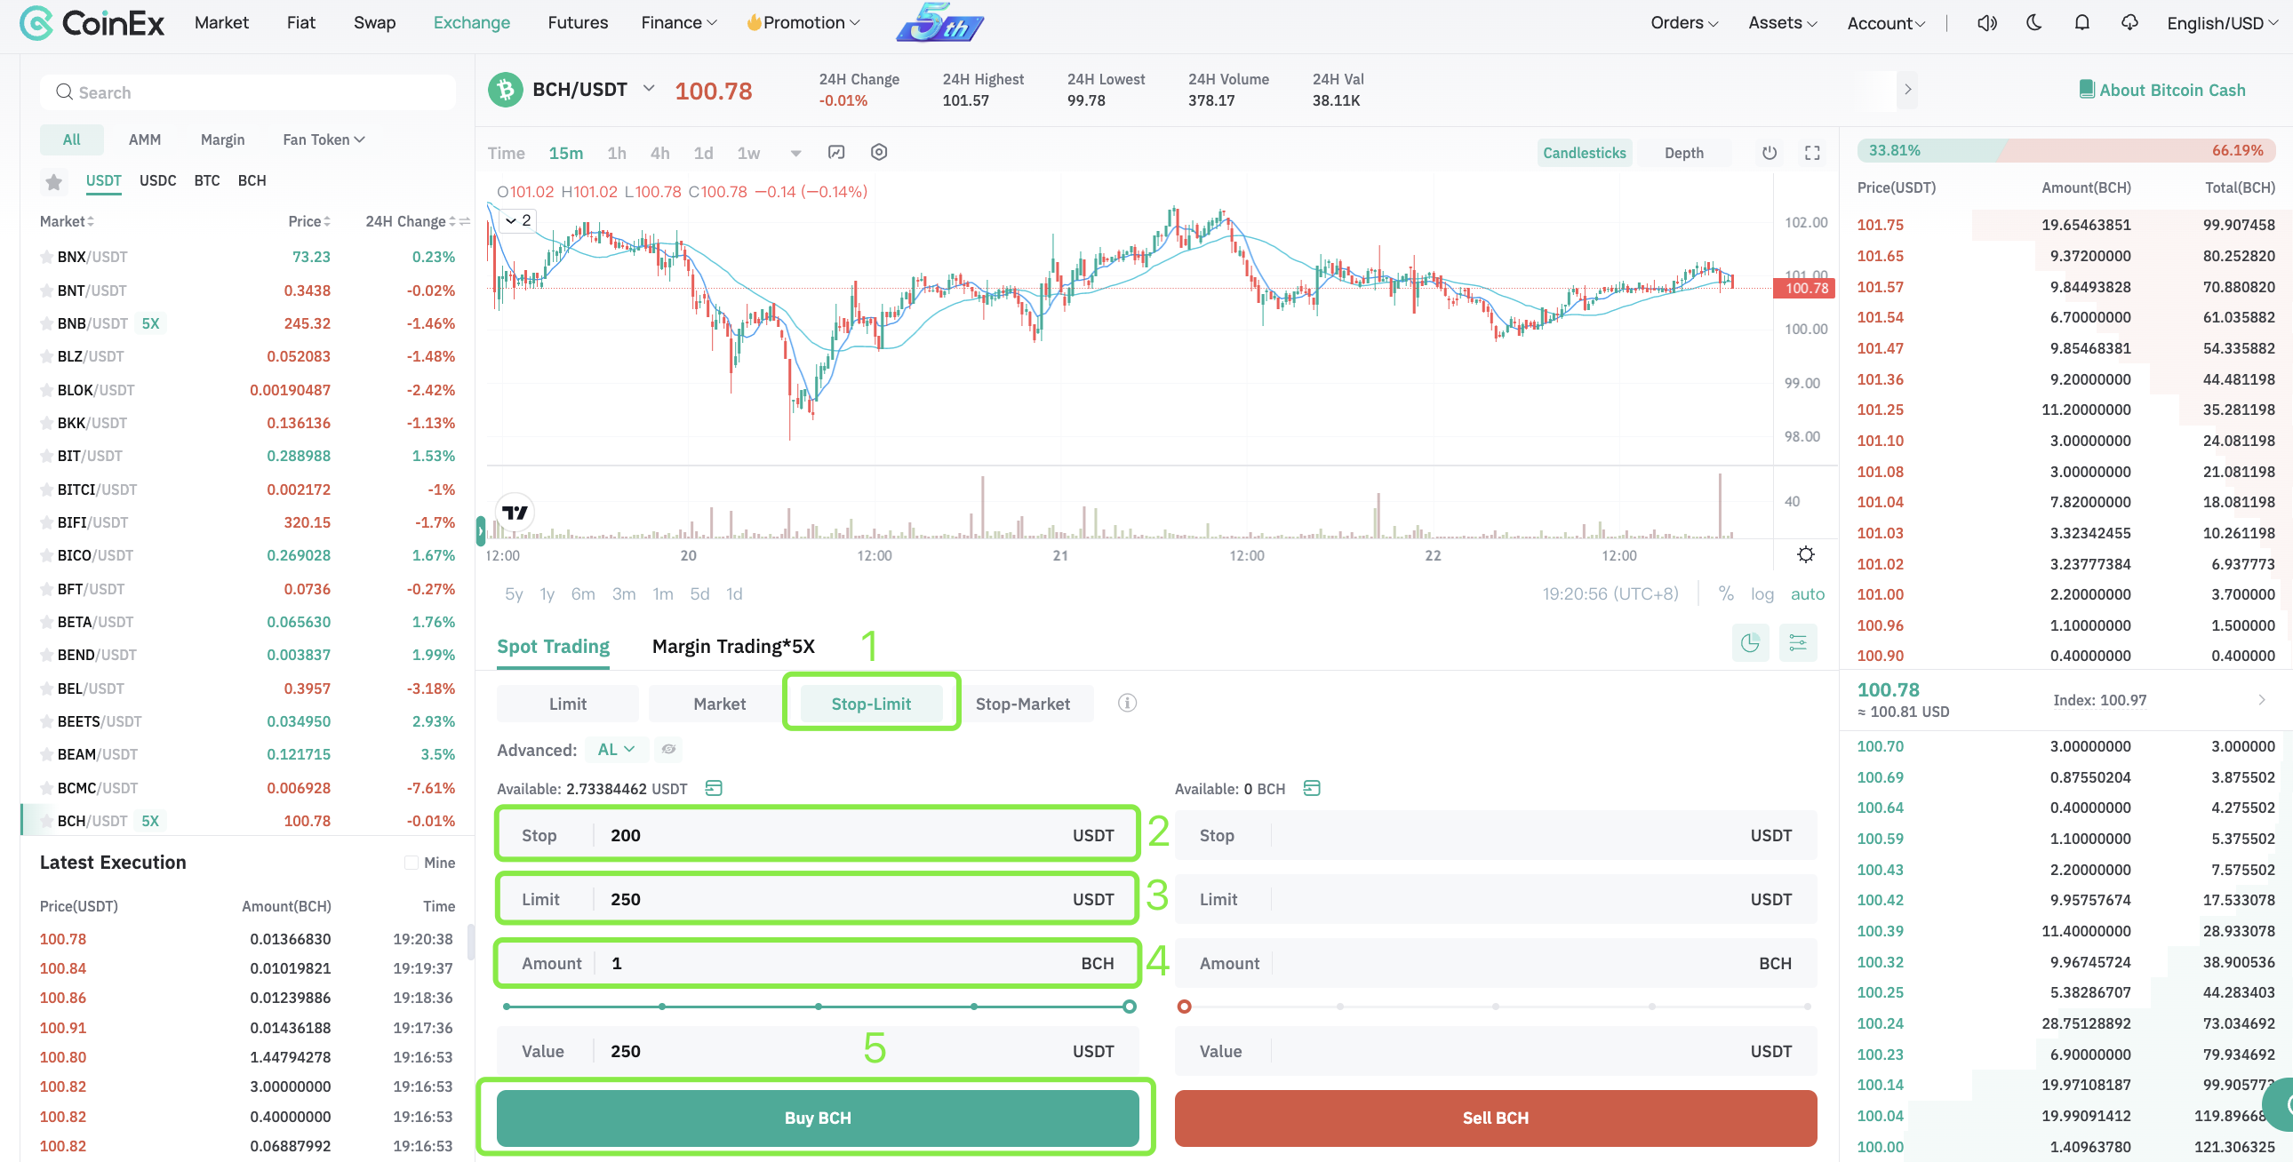Click the ticker stats next arrow
The width and height of the screenshot is (2293, 1162).
[1906, 90]
